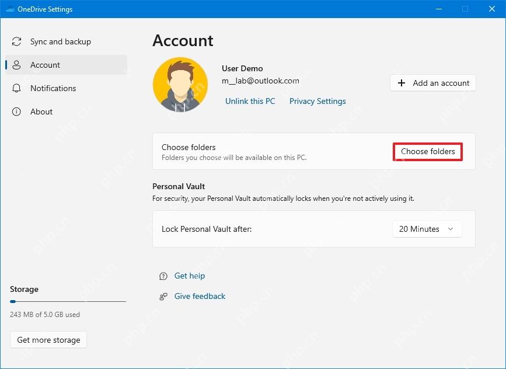
Task: Click the Storage usage progress bar
Action: [68, 301]
